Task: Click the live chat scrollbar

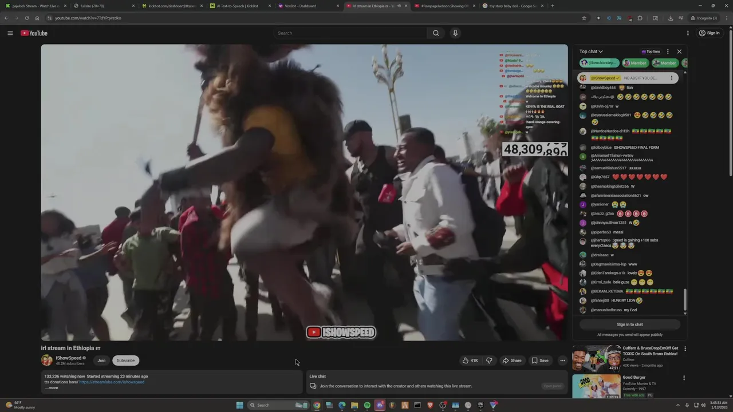Action: [x=685, y=301]
